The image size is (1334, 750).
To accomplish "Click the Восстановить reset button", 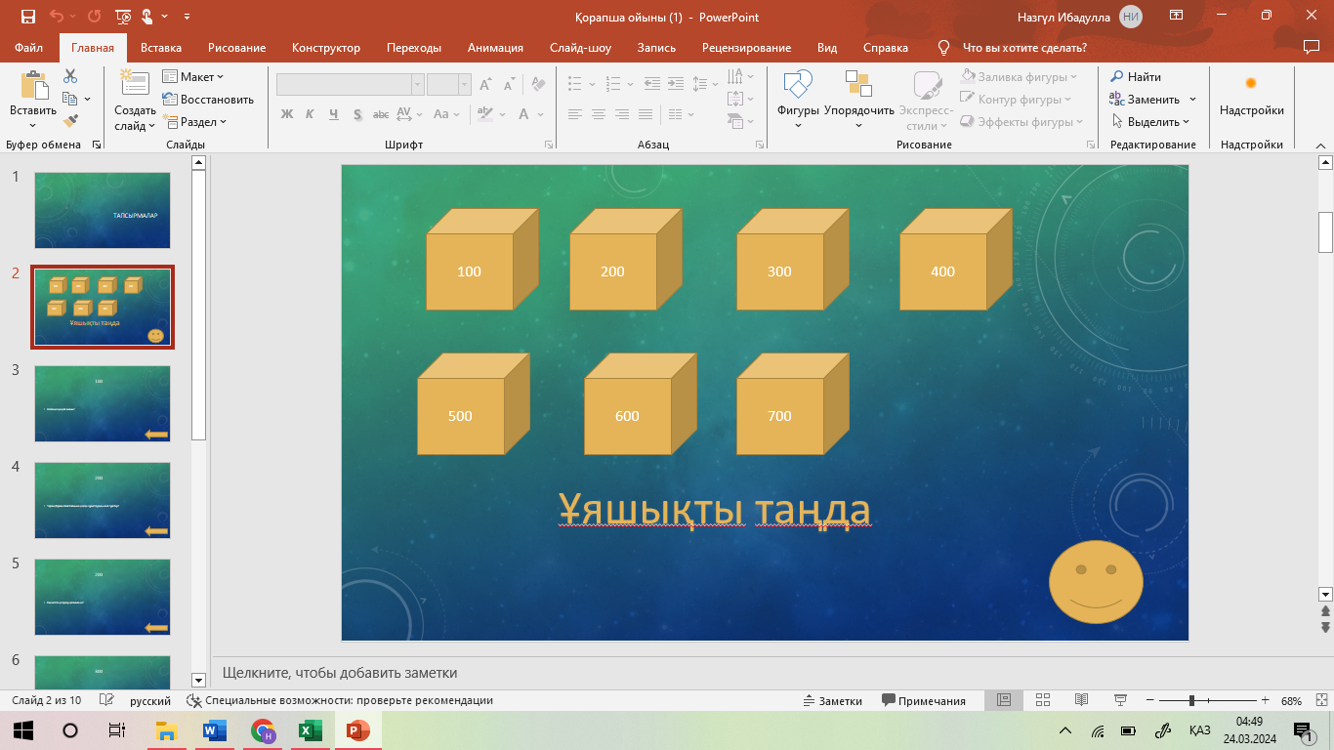I will (x=208, y=99).
